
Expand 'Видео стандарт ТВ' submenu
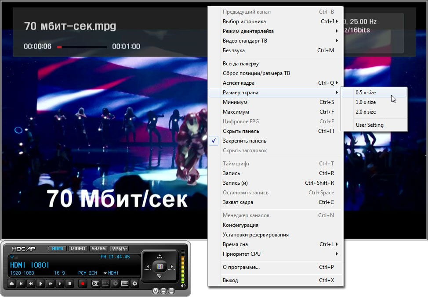click(276, 41)
